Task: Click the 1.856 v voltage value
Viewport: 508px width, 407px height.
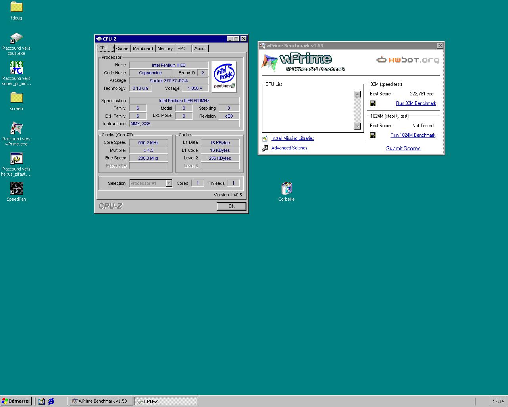Action: coord(195,88)
